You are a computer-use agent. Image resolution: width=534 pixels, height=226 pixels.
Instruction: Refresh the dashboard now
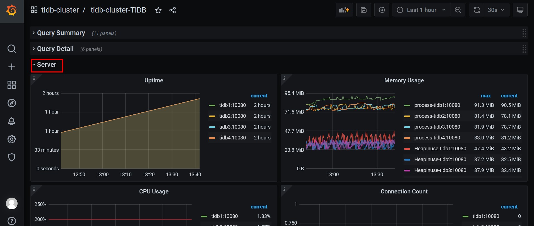(477, 10)
